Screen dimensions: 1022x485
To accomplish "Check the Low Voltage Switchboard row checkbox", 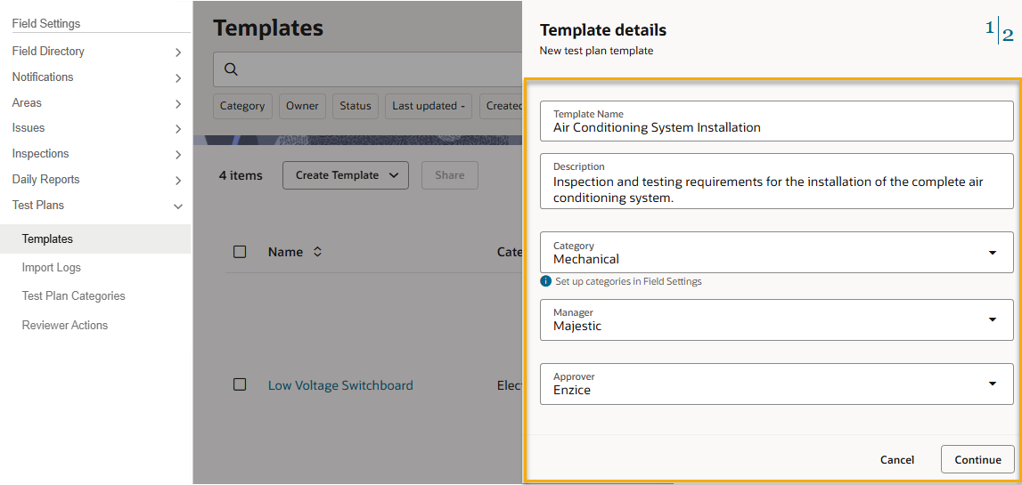I will point(240,384).
